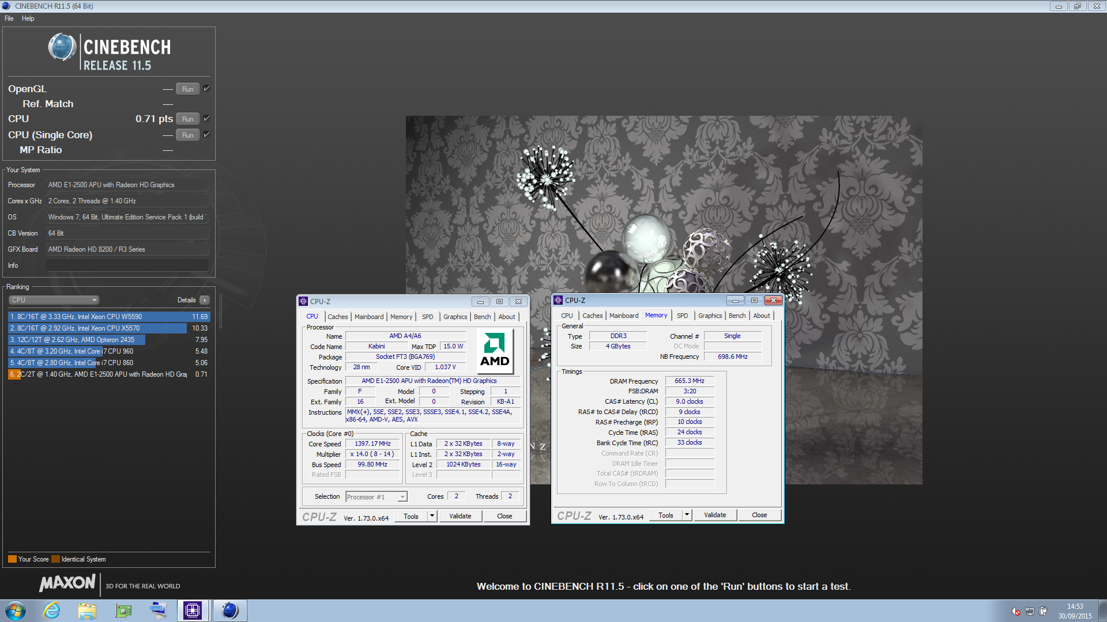The image size is (1107, 622).
Task: Run the OpenGL benchmark
Action: point(187,89)
